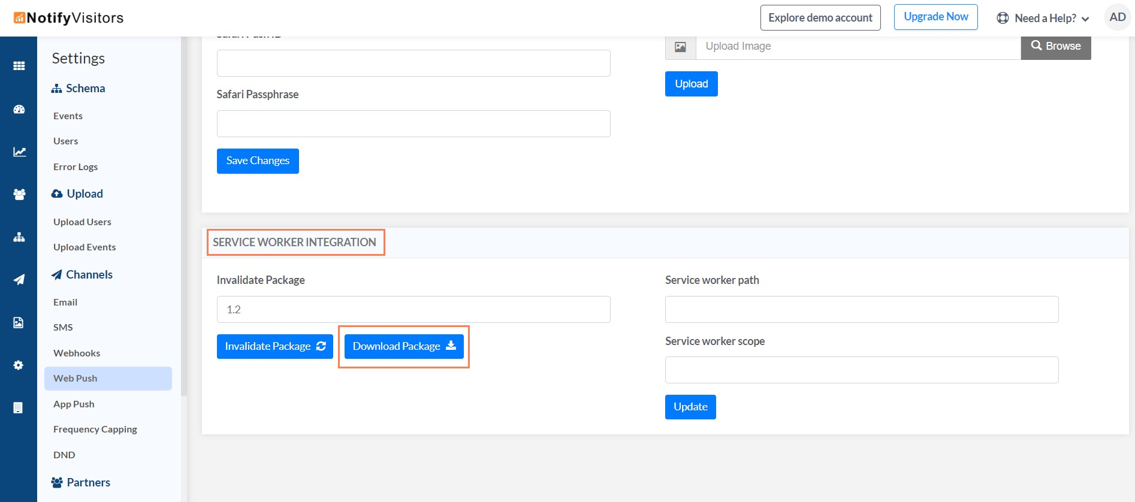The width and height of the screenshot is (1135, 502).
Task: Click the Service Worker Integration heading
Action: [x=295, y=243]
